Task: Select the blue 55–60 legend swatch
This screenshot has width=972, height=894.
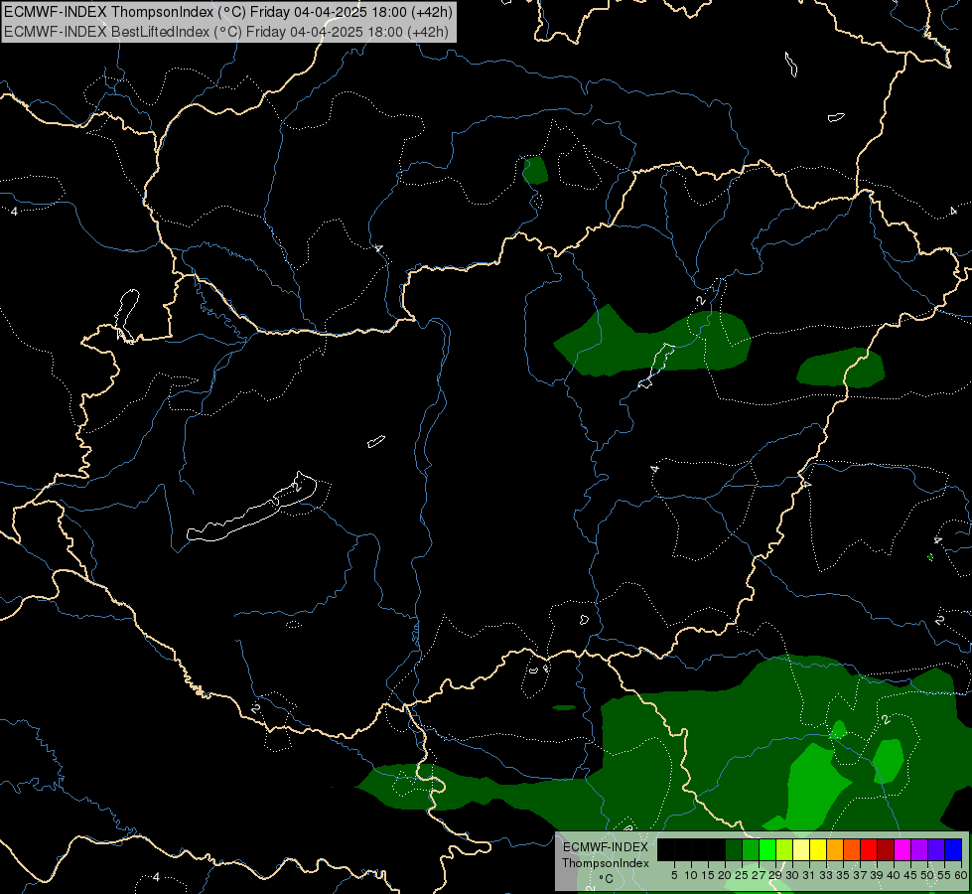Action: tap(953, 849)
